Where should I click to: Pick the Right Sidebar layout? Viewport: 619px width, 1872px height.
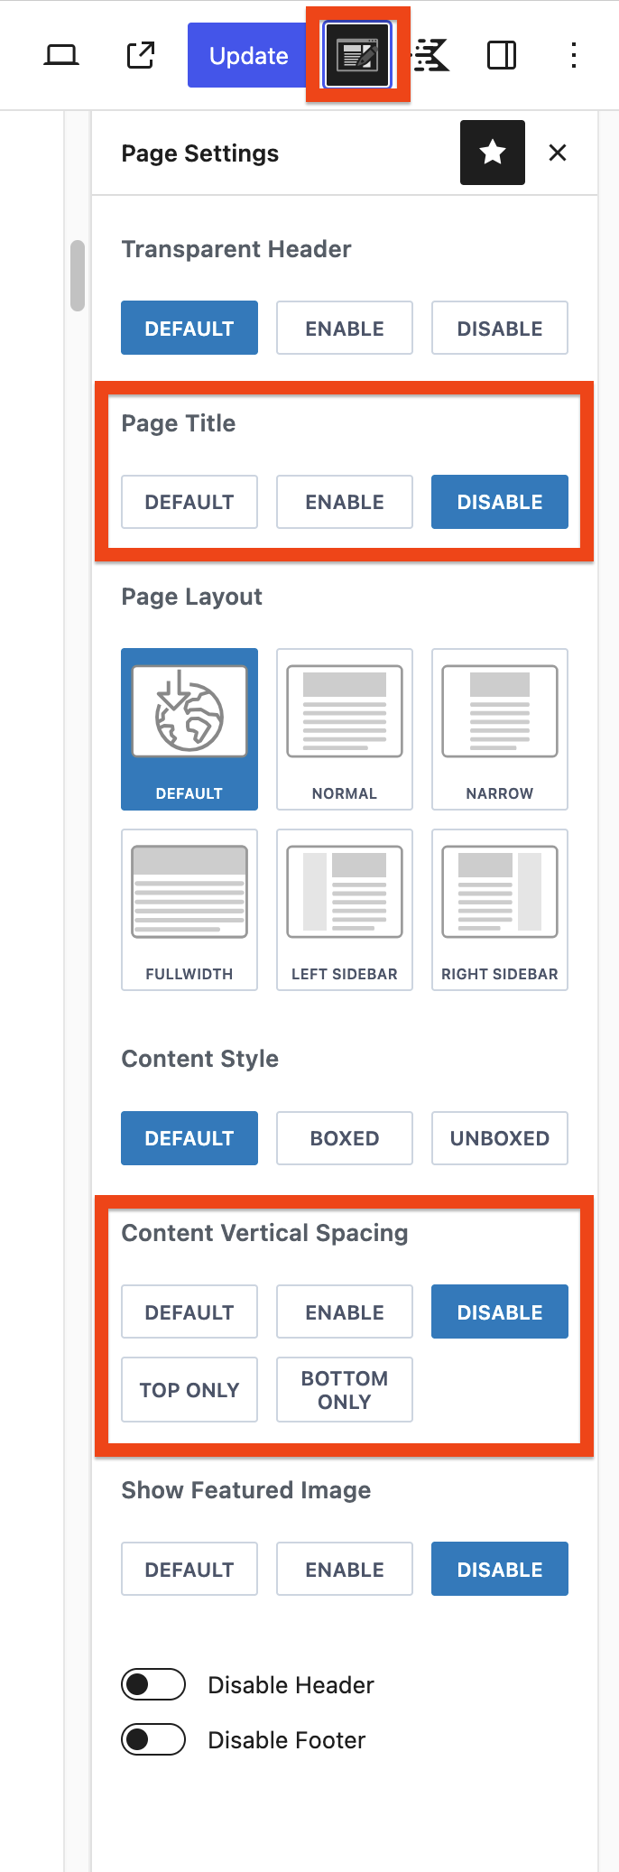coord(500,909)
